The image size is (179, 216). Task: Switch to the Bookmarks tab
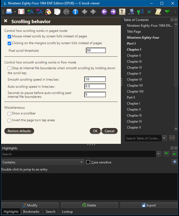click(x=31, y=212)
